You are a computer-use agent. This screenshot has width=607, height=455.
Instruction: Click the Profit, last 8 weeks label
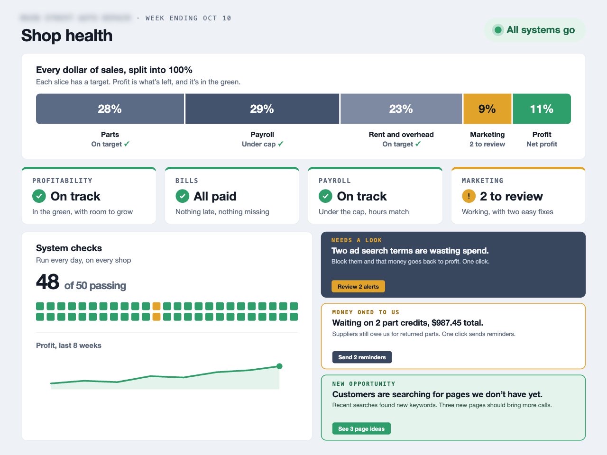(69, 346)
